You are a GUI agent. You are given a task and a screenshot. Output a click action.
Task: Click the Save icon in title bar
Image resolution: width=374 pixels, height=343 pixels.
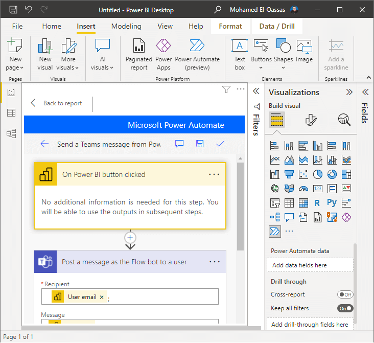[x=13, y=10]
